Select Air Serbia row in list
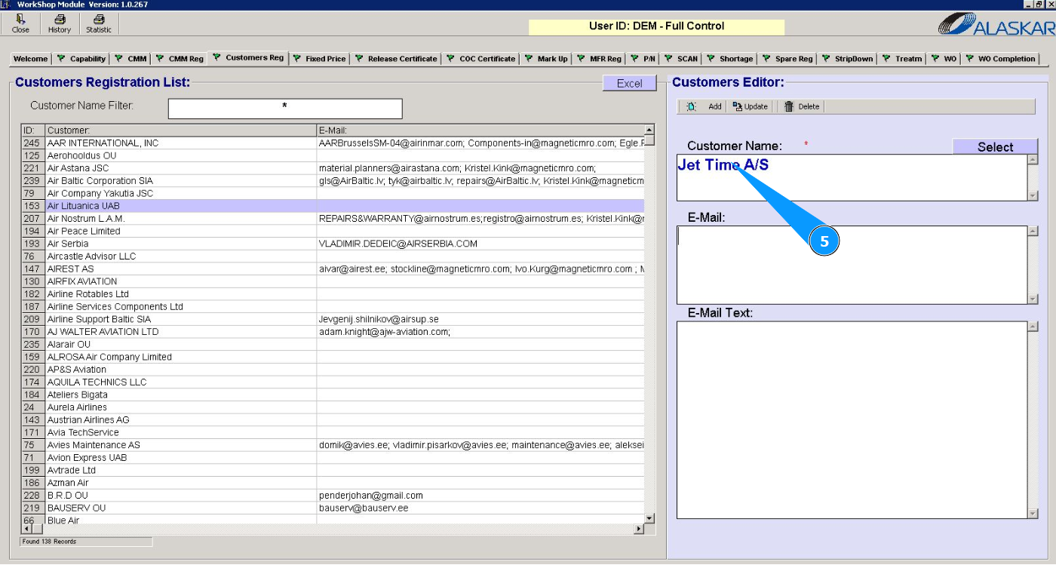This screenshot has width=1056, height=565. click(x=68, y=244)
